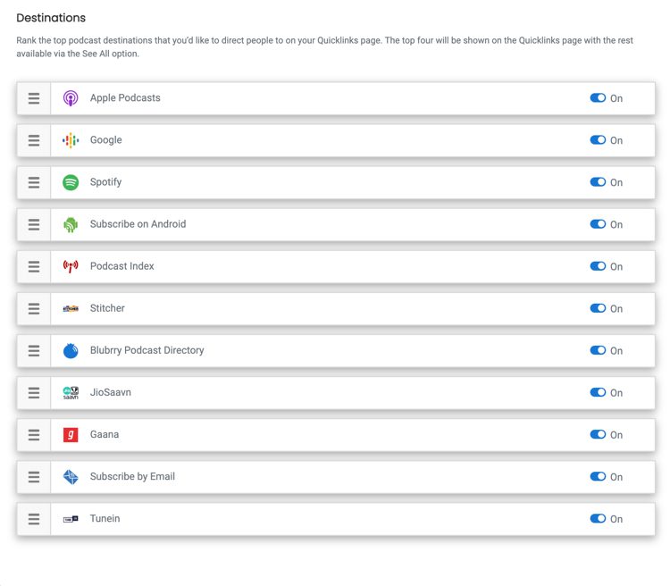Click the reorder handle beside JioSaavn
The height and width of the screenshot is (586, 670).
pos(34,392)
